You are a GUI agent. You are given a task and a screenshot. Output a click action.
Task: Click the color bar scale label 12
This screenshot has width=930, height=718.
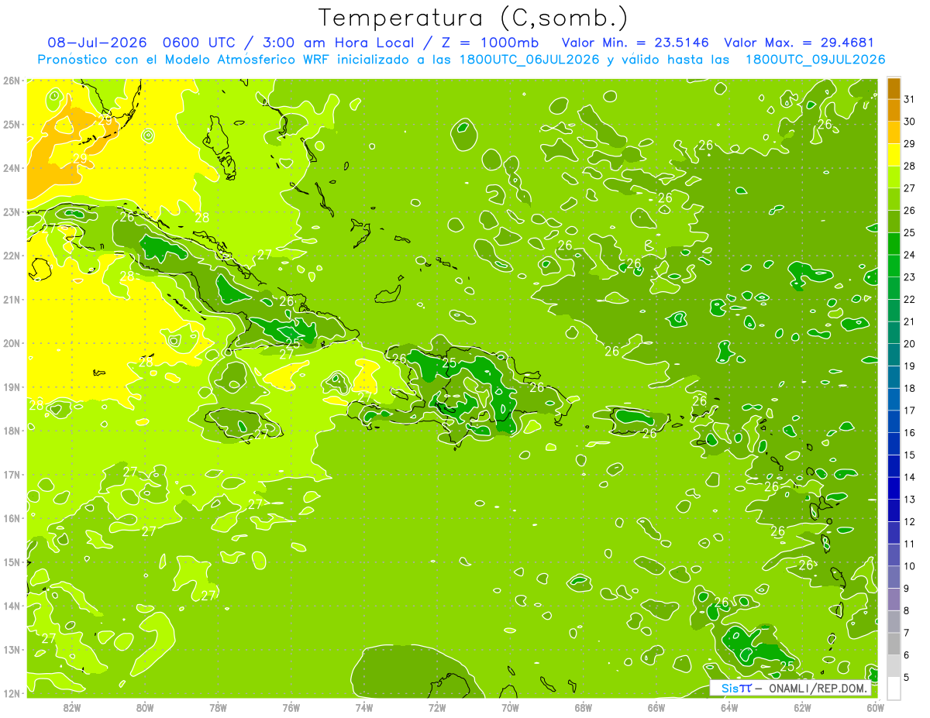pos(910,521)
